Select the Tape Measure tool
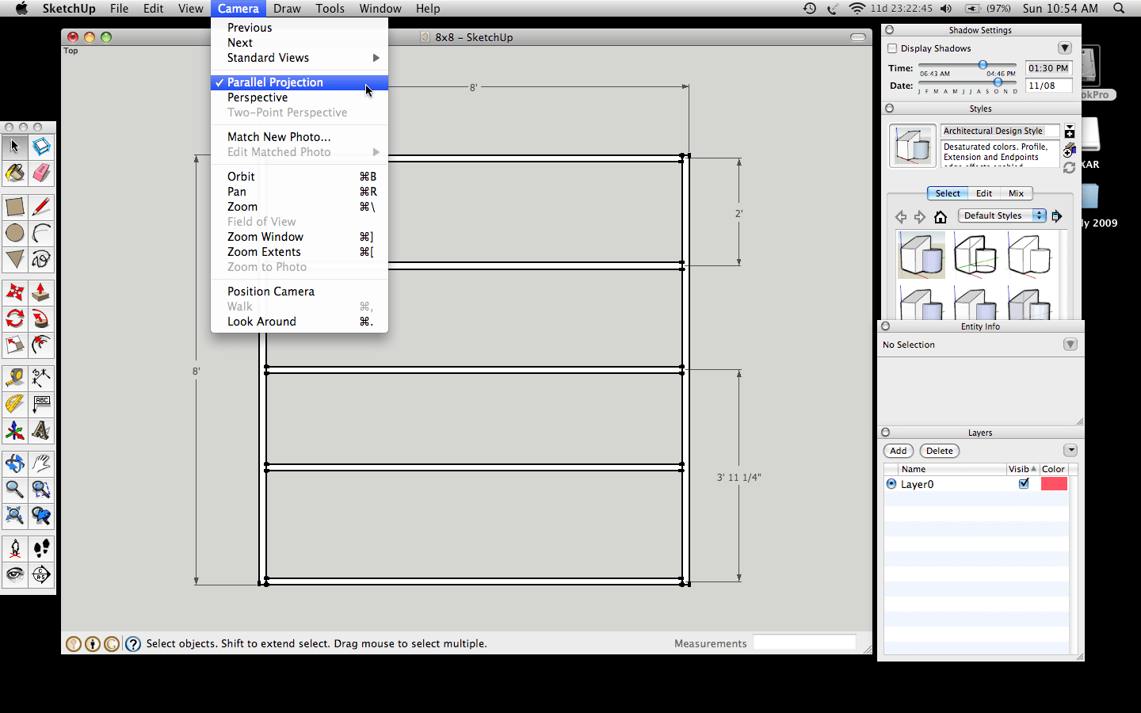1141x713 pixels. click(14, 378)
